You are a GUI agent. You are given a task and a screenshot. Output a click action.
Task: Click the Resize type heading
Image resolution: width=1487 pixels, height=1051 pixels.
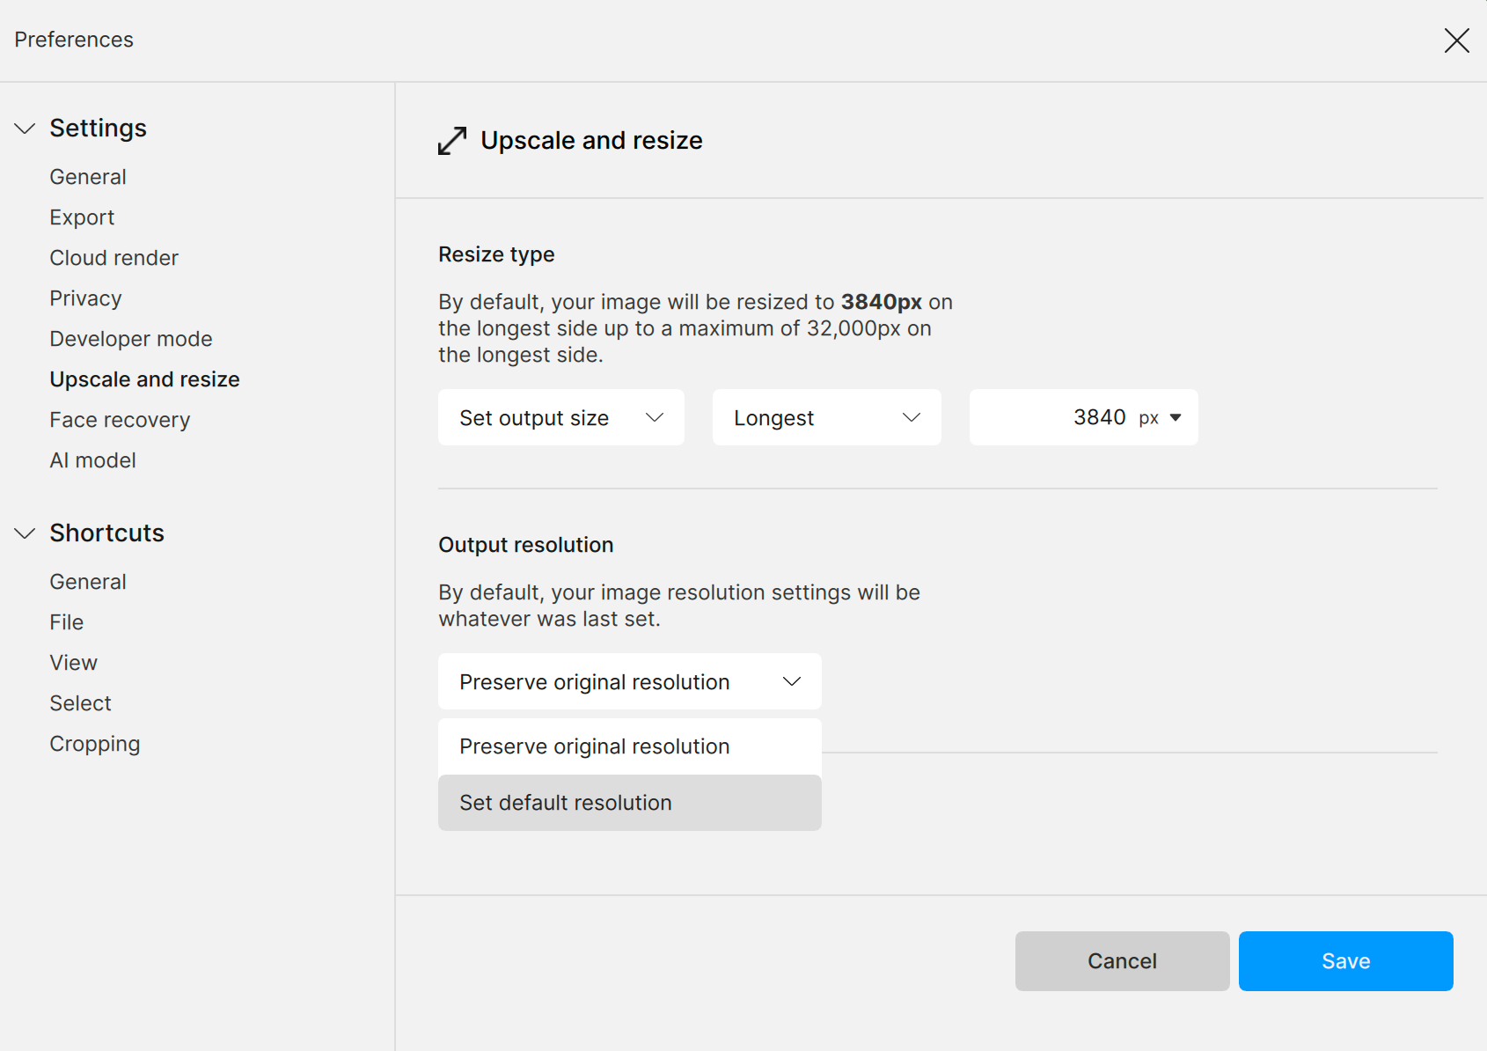point(496,254)
